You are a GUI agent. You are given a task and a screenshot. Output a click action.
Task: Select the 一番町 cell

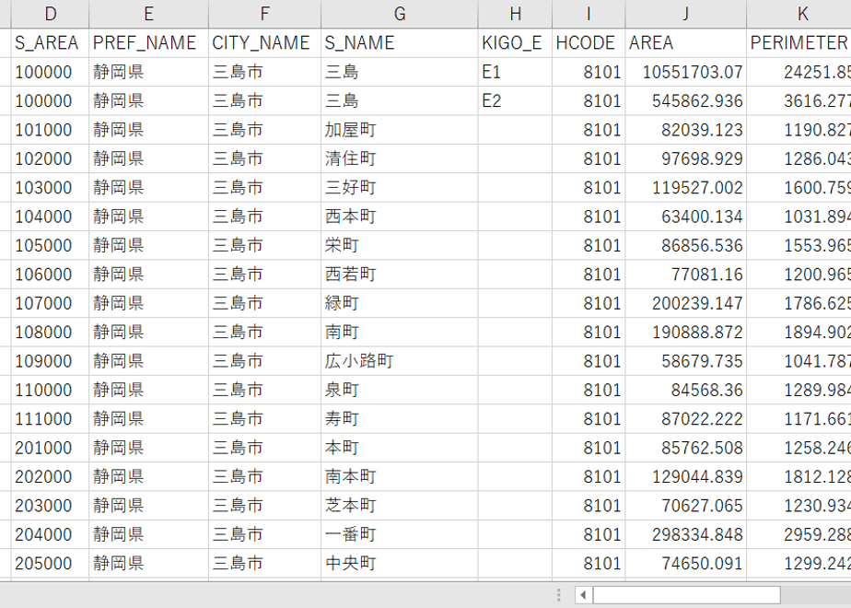400,534
